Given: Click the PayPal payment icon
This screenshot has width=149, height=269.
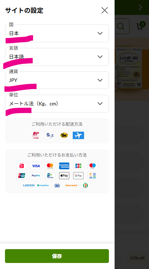Looking at the screenshot, I should pos(36,176).
